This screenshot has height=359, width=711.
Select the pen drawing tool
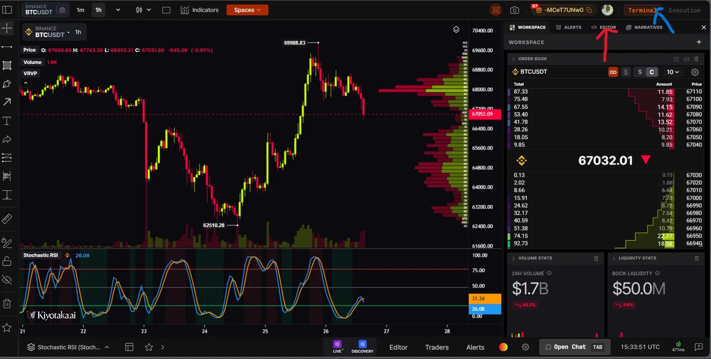click(7, 84)
